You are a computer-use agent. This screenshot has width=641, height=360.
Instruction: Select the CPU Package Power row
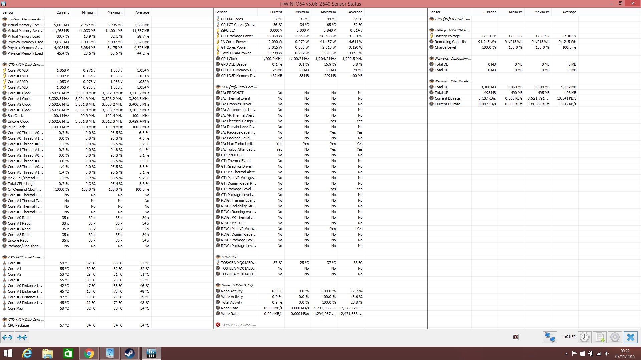[289, 36]
